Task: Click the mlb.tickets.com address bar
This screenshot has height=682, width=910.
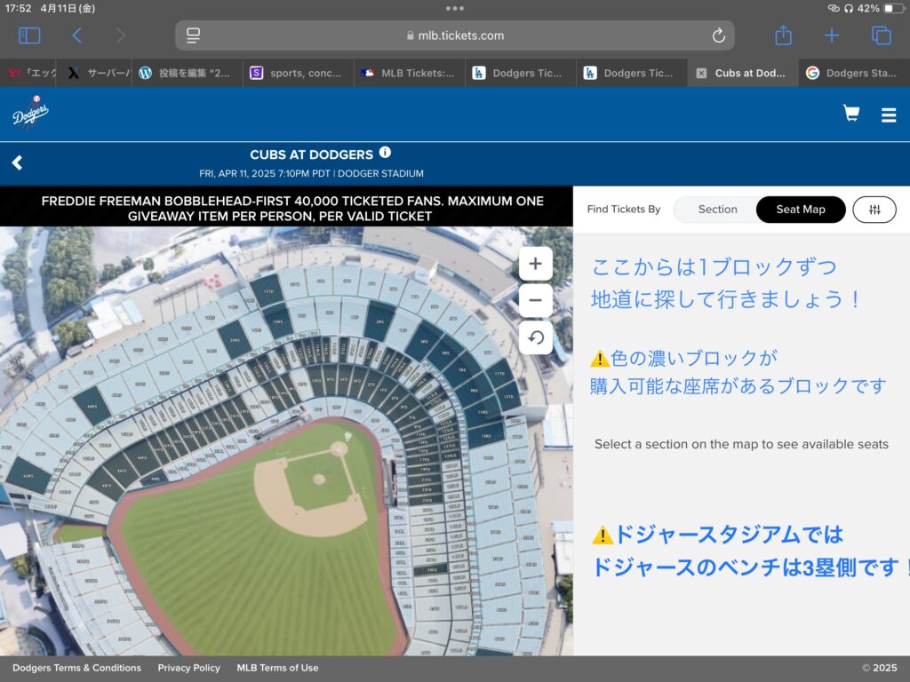Action: 455,36
